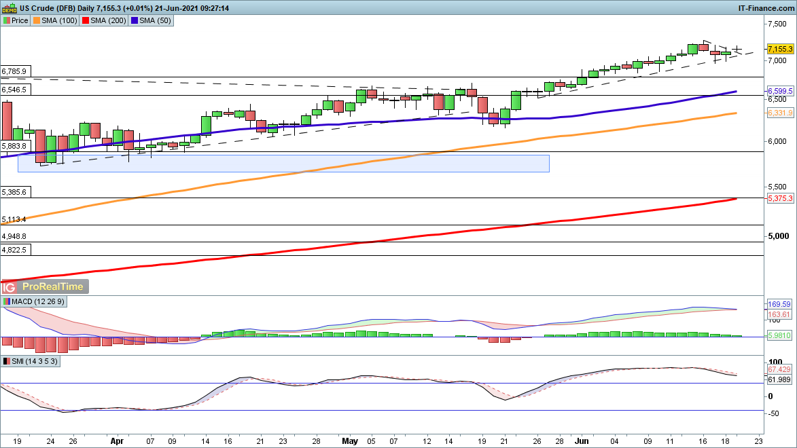Click the Price indicator label button
The height and width of the screenshot is (448, 797).
pos(16,20)
